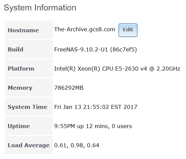Click the 0 users text in uptime

tap(122, 126)
